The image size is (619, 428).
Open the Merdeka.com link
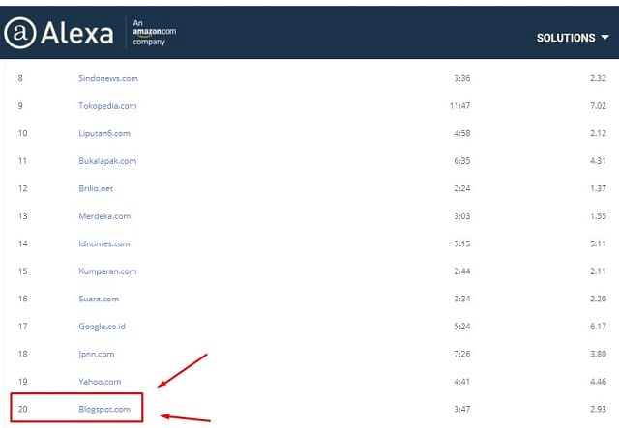click(x=104, y=216)
